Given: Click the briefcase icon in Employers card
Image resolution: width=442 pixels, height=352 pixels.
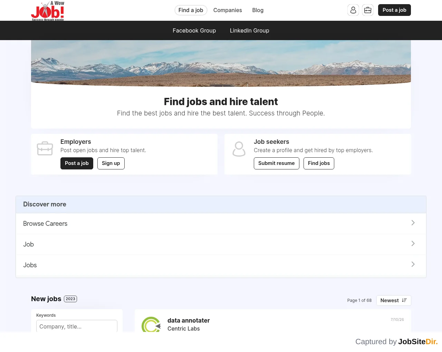Looking at the screenshot, I should coord(45,149).
